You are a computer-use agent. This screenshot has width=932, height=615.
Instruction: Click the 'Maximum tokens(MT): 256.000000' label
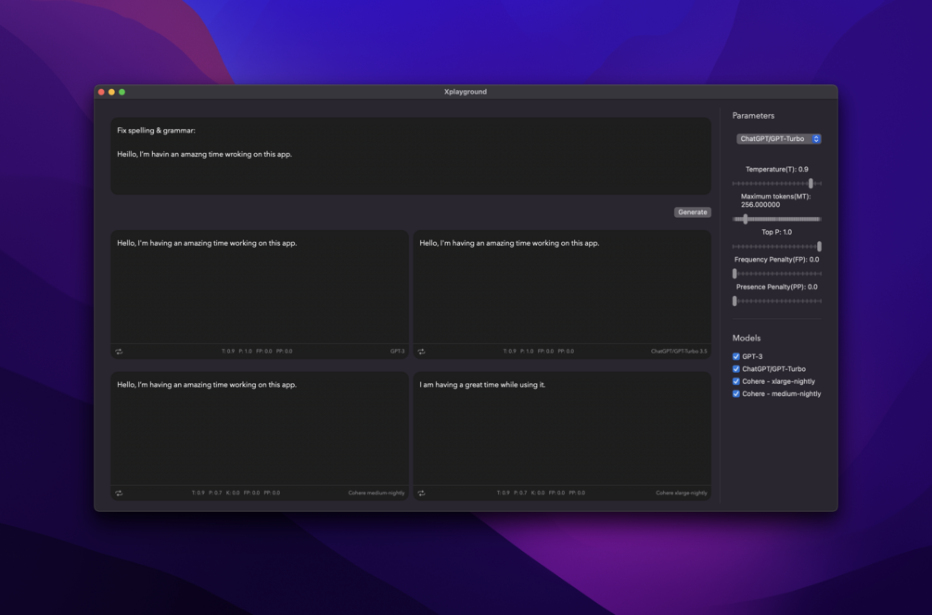775,200
